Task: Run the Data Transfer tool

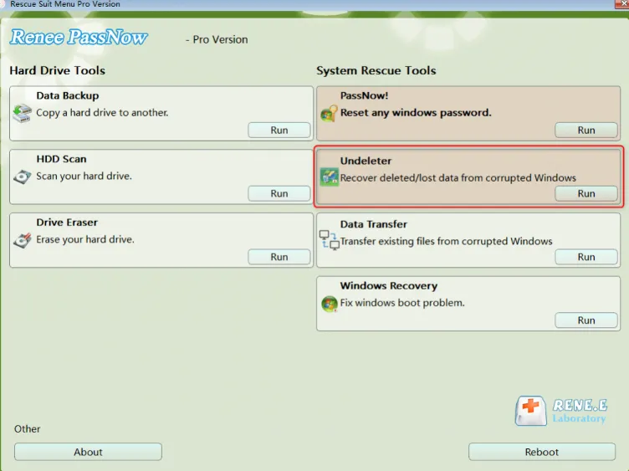Action: tap(586, 257)
